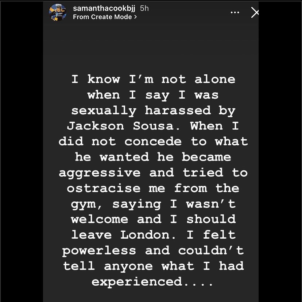302x302 pixels.
Task: Click the word "aggressive" in the story
Action: [100, 173]
